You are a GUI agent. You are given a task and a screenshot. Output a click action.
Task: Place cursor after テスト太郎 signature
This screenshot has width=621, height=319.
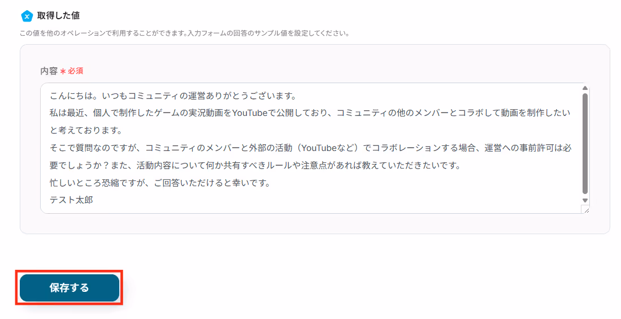[x=94, y=200]
